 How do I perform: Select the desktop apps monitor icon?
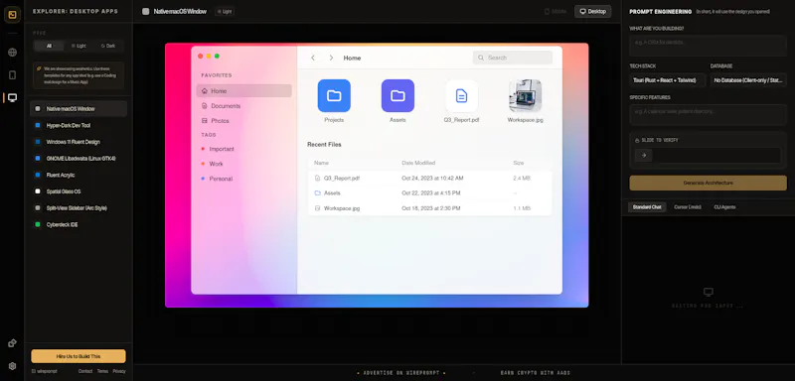pos(12,97)
